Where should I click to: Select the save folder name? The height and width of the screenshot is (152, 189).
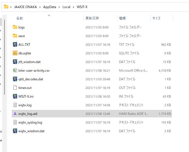(21, 36)
